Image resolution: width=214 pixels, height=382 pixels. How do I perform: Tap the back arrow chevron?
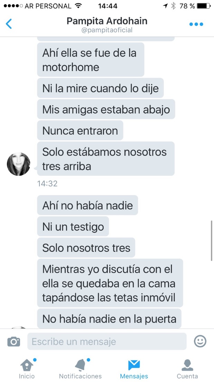[x=9, y=24]
